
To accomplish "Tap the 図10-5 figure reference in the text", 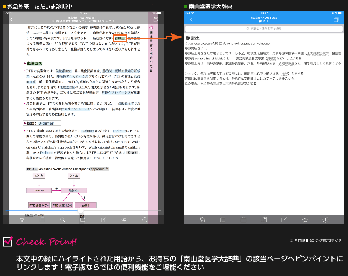I will [132, 152].
